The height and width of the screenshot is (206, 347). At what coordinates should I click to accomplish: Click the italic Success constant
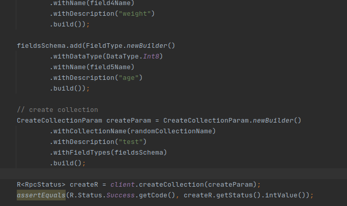(x=121, y=195)
